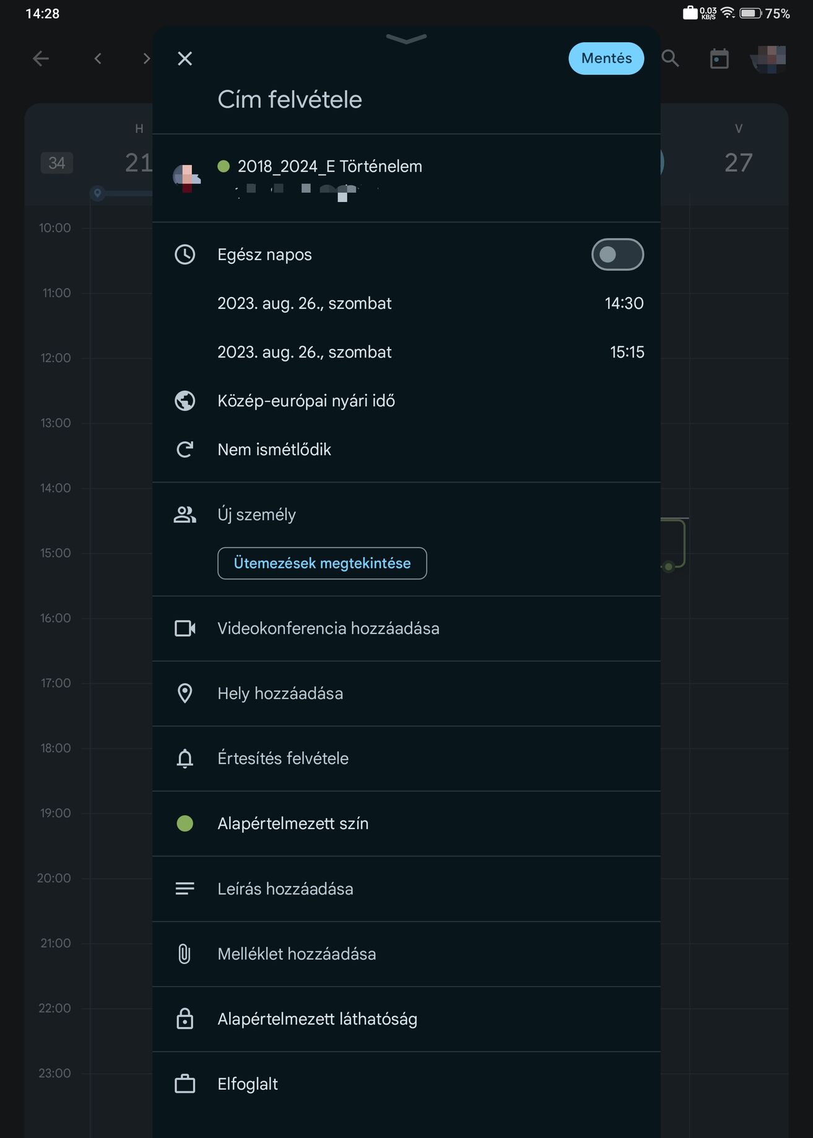Image resolution: width=813 pixels, height=1138 pixels.
Task: Go back with the left arrow icon
Action: [x=41, y=59]
